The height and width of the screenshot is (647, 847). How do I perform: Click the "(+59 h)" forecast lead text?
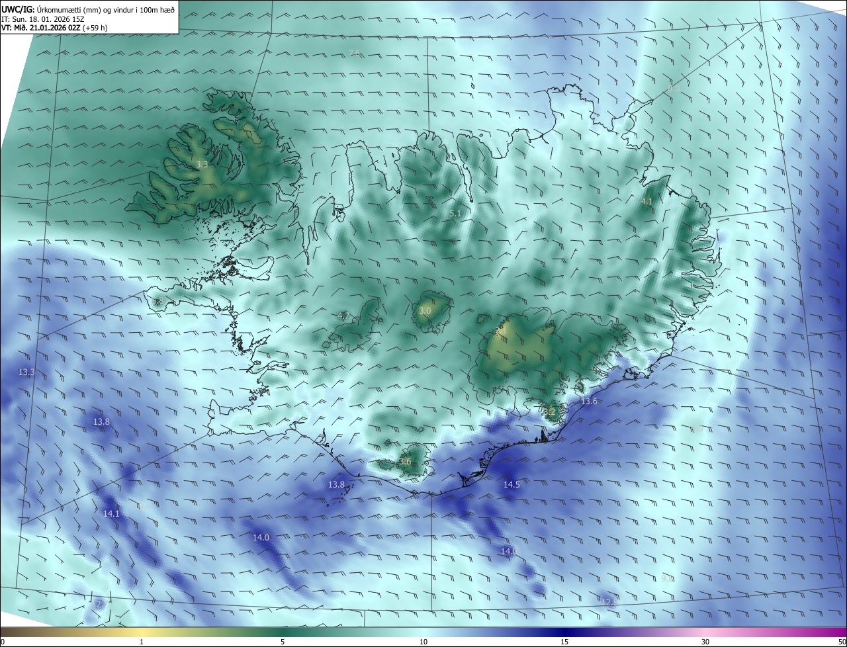pyautogui.click(x=96, y=28)
